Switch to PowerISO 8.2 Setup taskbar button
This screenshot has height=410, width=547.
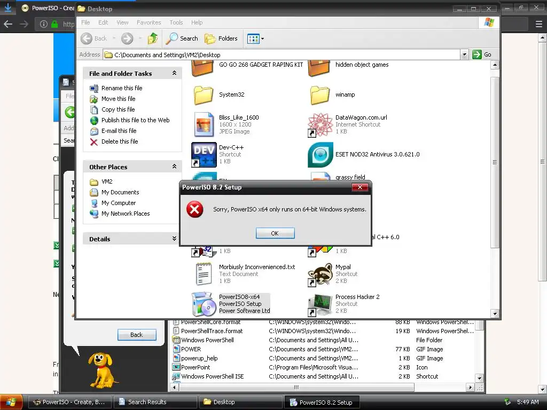(322, 402)
